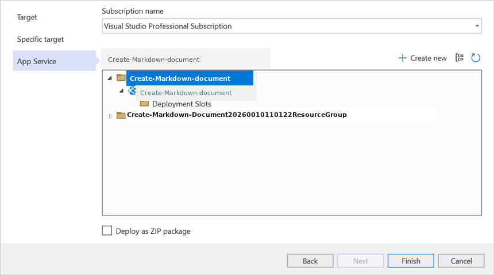Image resolution: width=494 pixels, height=275 pixels.
Task: Collapse the Create-Markdown-document resource group
Action: [110, 78]
